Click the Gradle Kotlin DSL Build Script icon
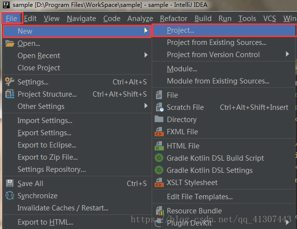The height and width of the screenshot is (229, 297). click(159, 158)
